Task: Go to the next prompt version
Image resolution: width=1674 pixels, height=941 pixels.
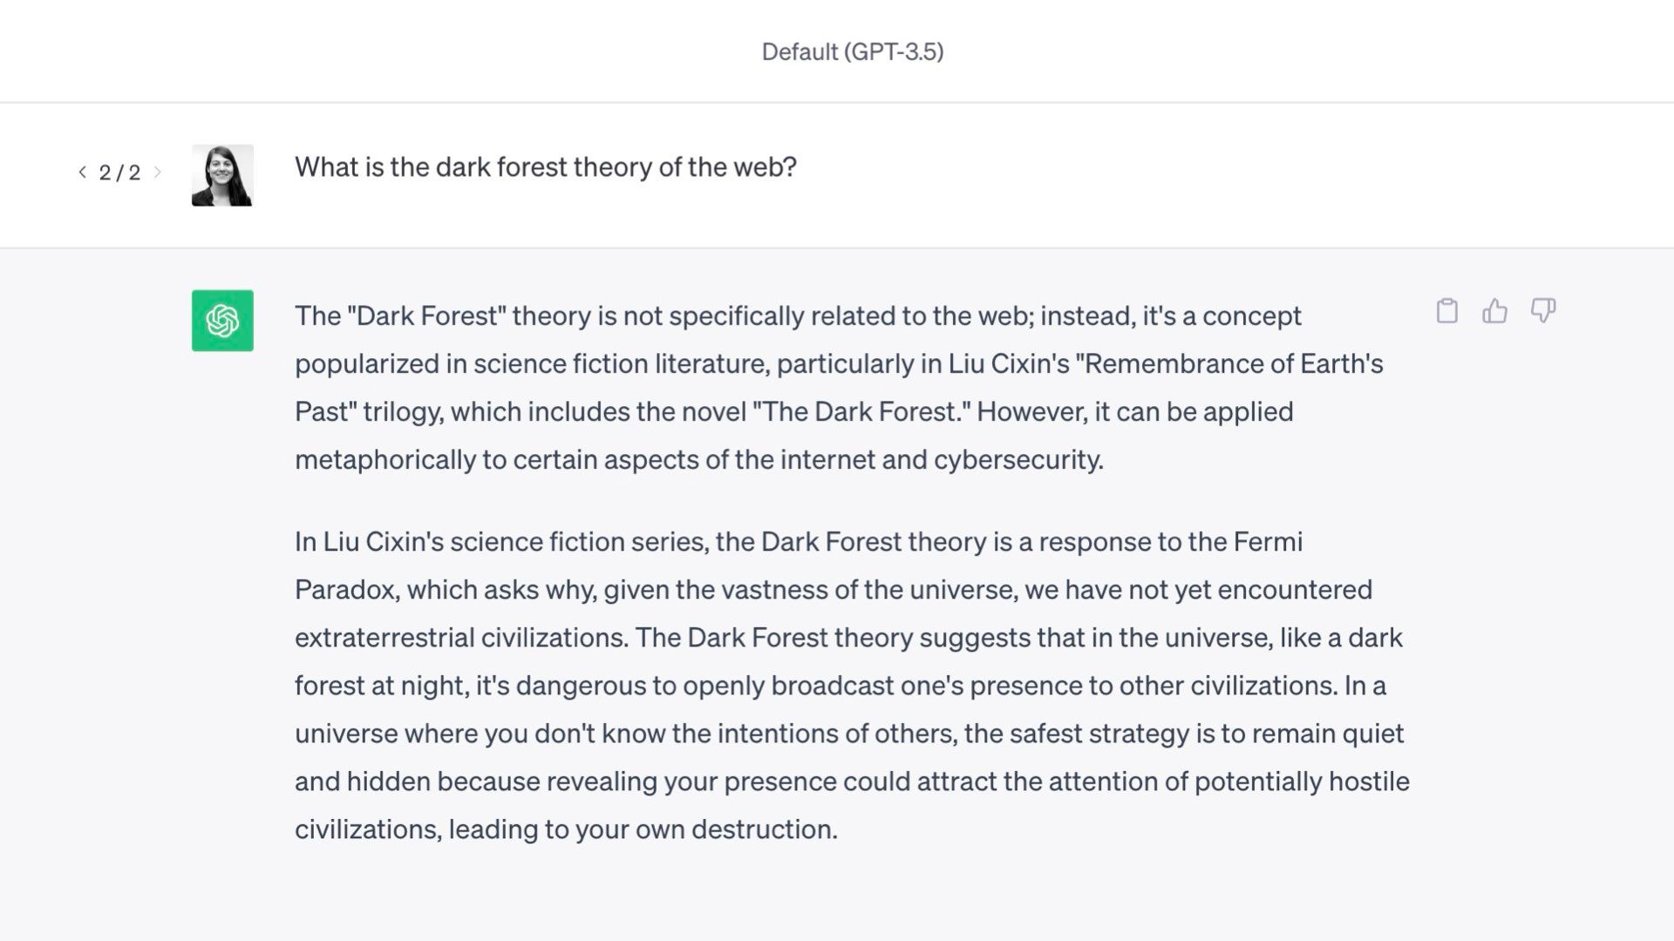Action: point(158,173)
